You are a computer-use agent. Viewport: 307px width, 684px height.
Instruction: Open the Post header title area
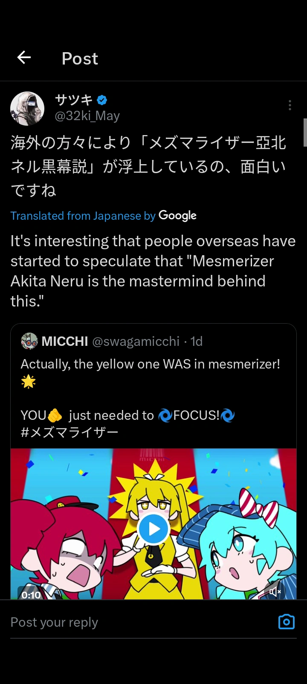[79, 58]
